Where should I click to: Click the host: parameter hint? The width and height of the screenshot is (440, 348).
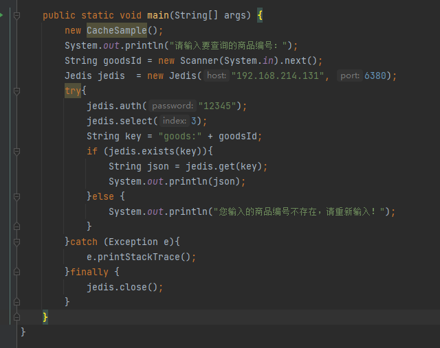(217, 76)
